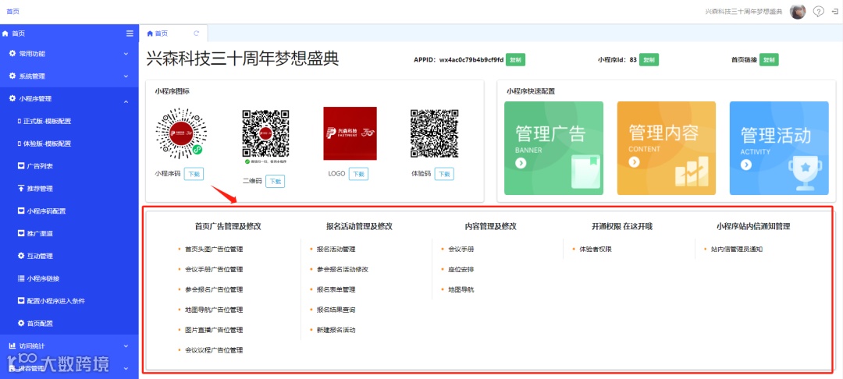
Task: Open 首页头图广告位管理 link
Action: pyautogui.click(x=214, y=249)
